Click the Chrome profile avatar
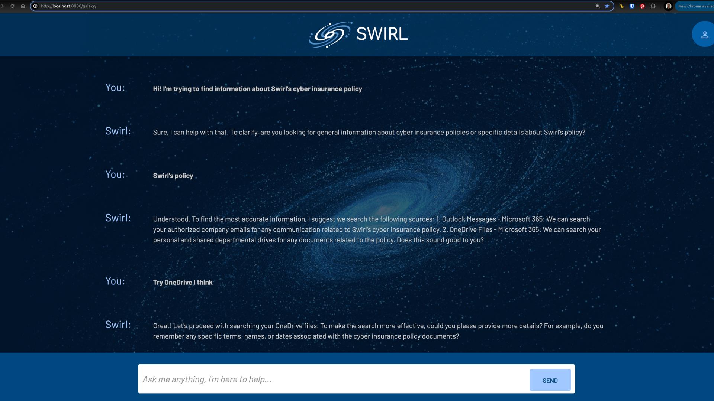Screen dimensions: 714x401 668,6
